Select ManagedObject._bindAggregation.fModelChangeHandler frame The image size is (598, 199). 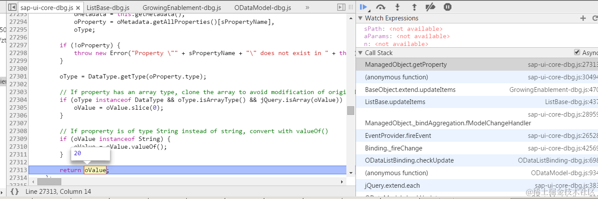[477, 119]
